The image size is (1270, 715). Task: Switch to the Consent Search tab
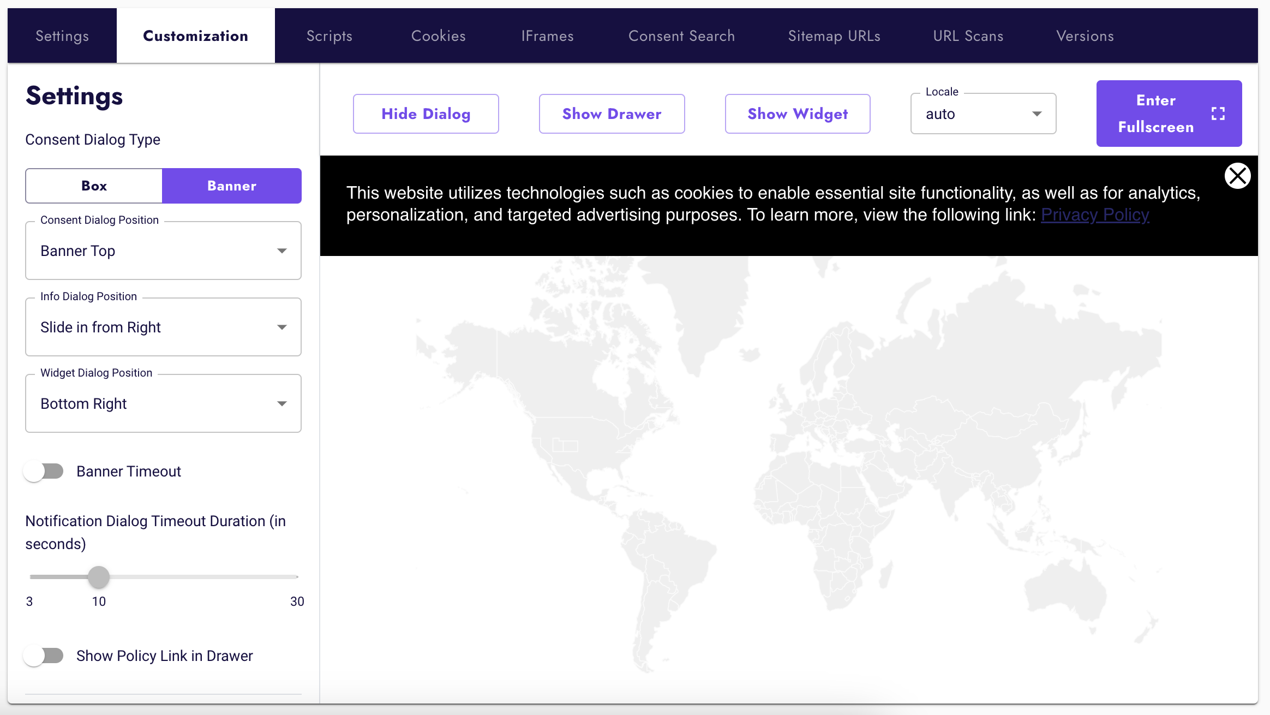(681, 35)
